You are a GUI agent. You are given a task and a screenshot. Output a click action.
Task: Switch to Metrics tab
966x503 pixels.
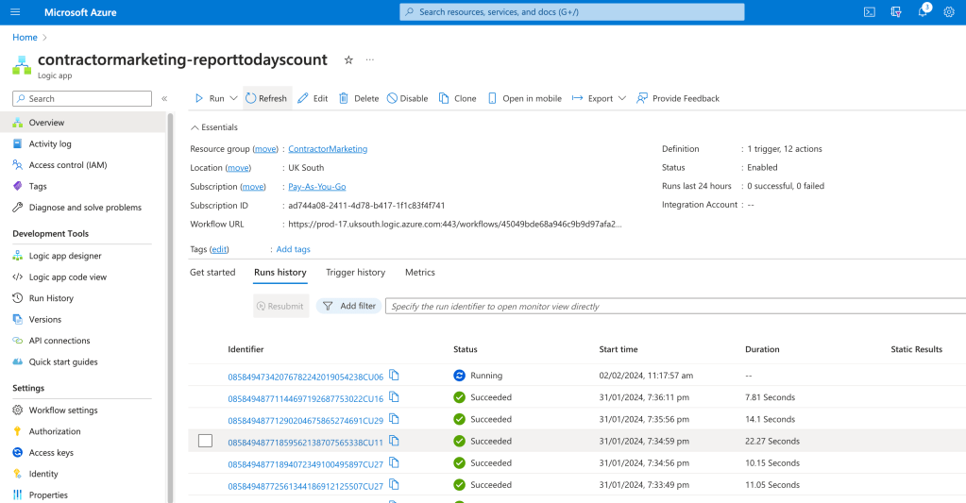click(x=420, y=272)
